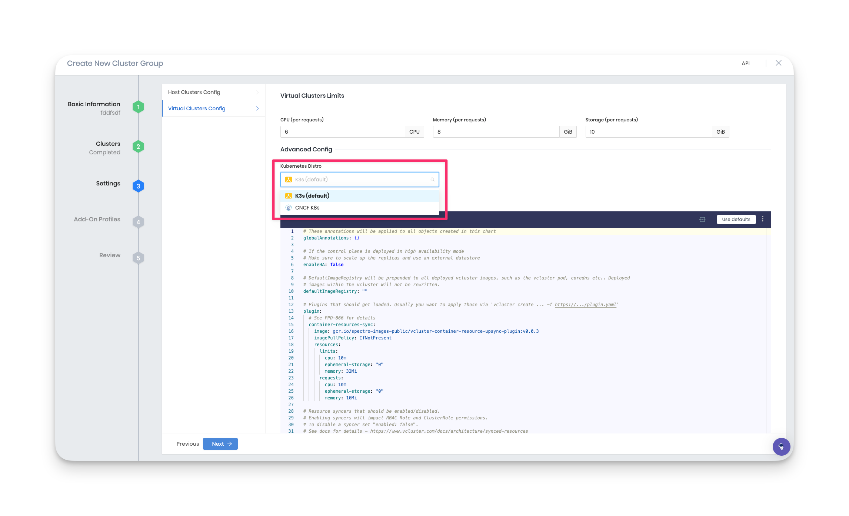This screenshot has width=849, height=516.
Task: Click the enableHA false value in editor
Action: tap(340, 264)
